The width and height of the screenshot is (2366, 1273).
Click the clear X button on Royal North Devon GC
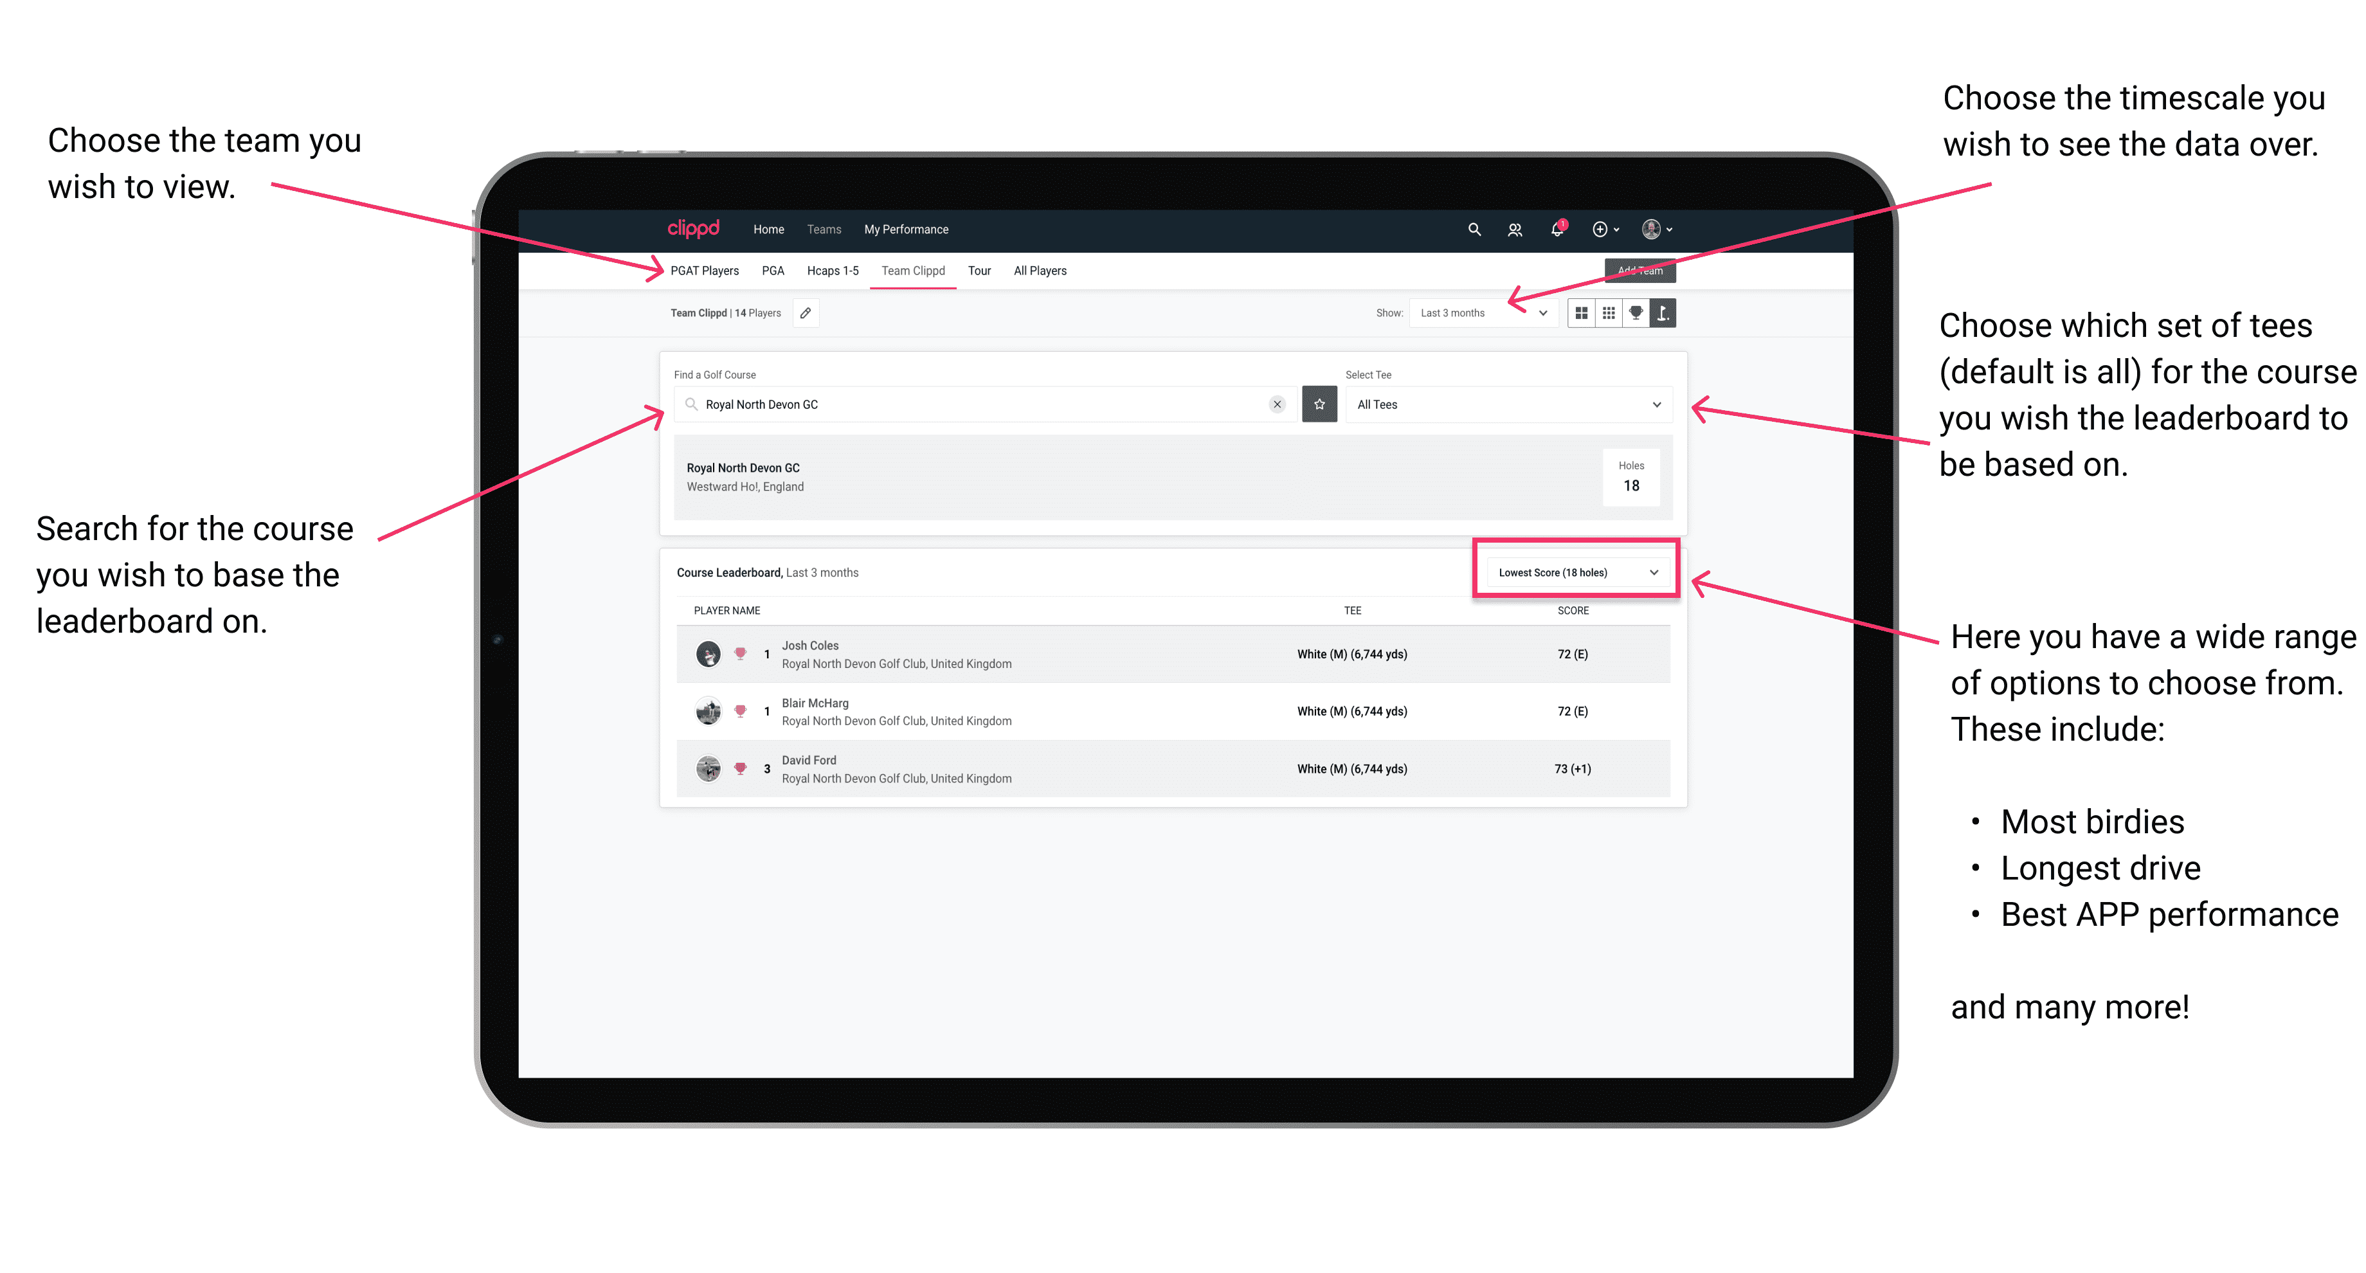1276,404
